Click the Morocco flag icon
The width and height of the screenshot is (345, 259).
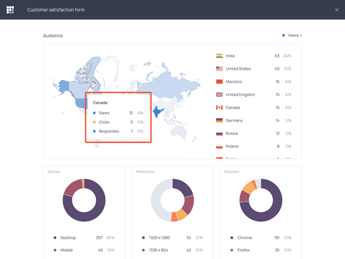tap(219, 82)
